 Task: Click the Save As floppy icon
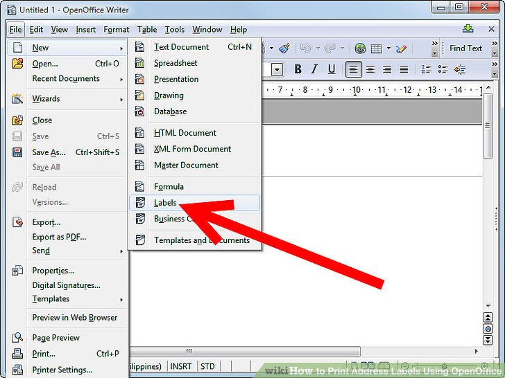coord(17,152)
